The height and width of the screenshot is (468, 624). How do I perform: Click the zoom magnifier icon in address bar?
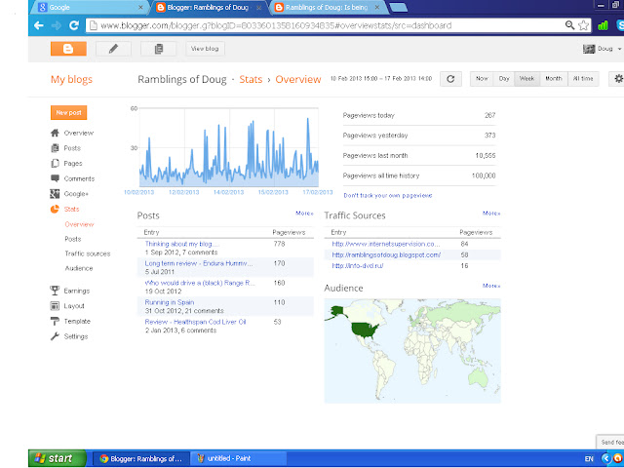tap(569, 25)
